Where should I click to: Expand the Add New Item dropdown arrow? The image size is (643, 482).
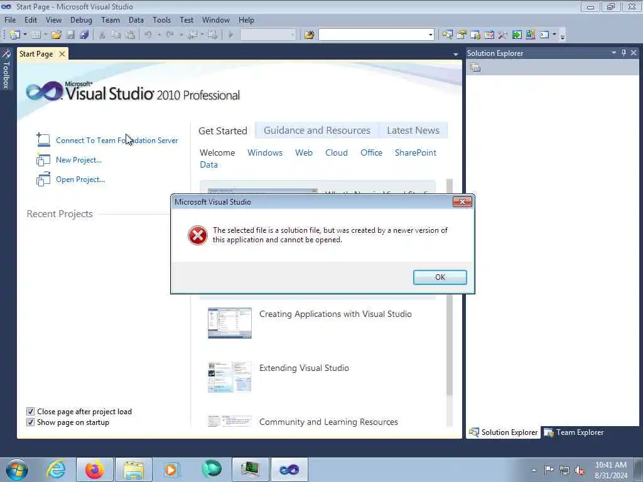pos(45,35)
